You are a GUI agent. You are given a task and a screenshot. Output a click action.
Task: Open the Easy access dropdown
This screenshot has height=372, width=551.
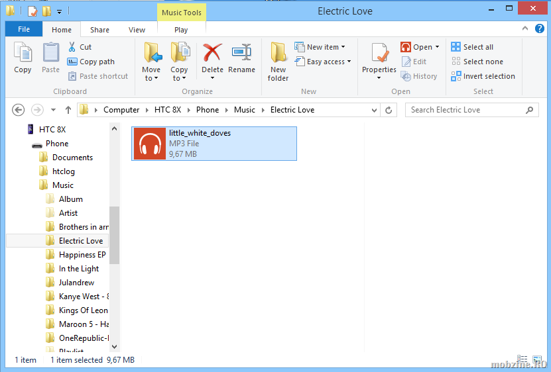(x=323, y=62)
